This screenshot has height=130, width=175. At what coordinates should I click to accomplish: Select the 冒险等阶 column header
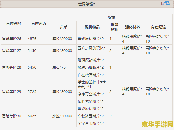13,23
